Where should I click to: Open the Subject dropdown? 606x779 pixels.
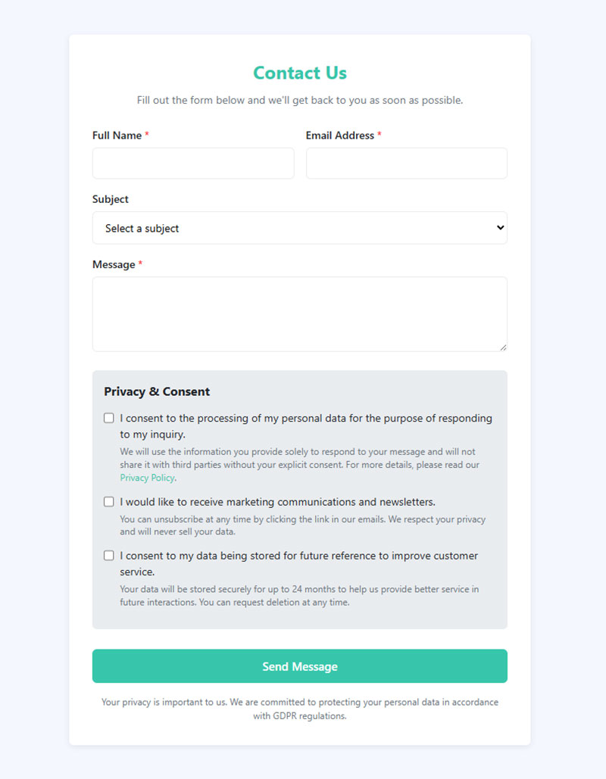coord(300,228)
